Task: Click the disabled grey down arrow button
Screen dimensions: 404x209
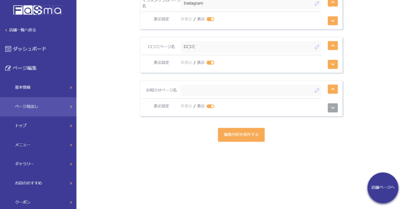Action: click(333, 108)
